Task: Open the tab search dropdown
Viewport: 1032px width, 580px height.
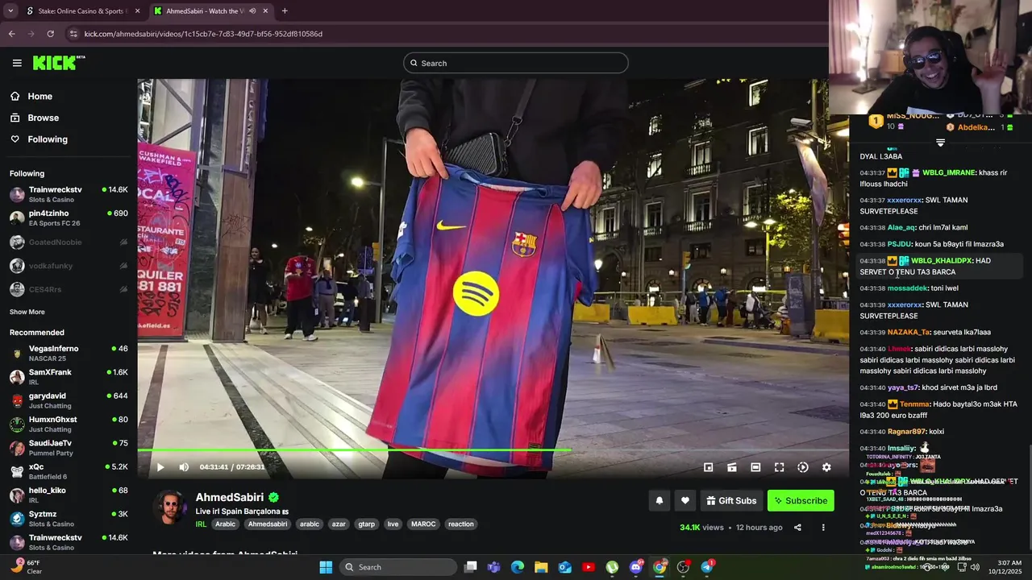Action: pos(10,11)
